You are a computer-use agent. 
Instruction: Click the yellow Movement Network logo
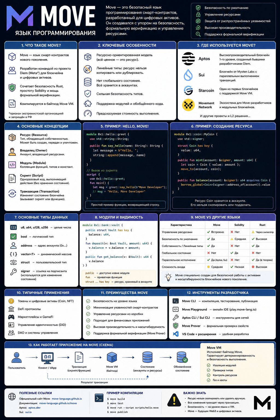[188, 105]
